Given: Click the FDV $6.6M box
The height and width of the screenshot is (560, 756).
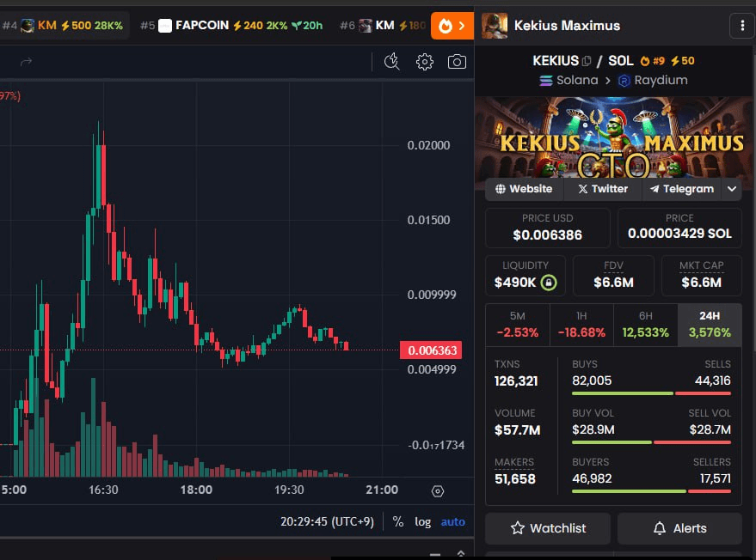Looking at the screenshot, I should coord(613,276).
